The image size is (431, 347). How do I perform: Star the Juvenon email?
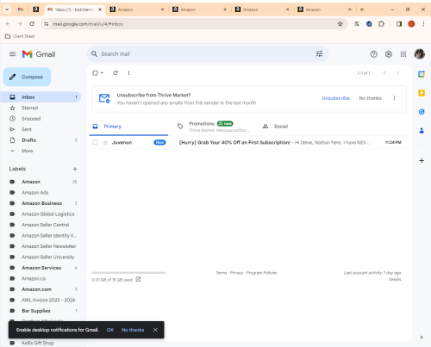105,143
